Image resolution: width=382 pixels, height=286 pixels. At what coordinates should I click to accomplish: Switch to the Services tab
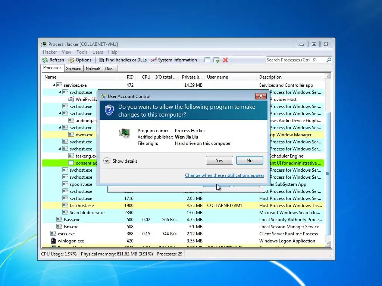click(73, 69)
